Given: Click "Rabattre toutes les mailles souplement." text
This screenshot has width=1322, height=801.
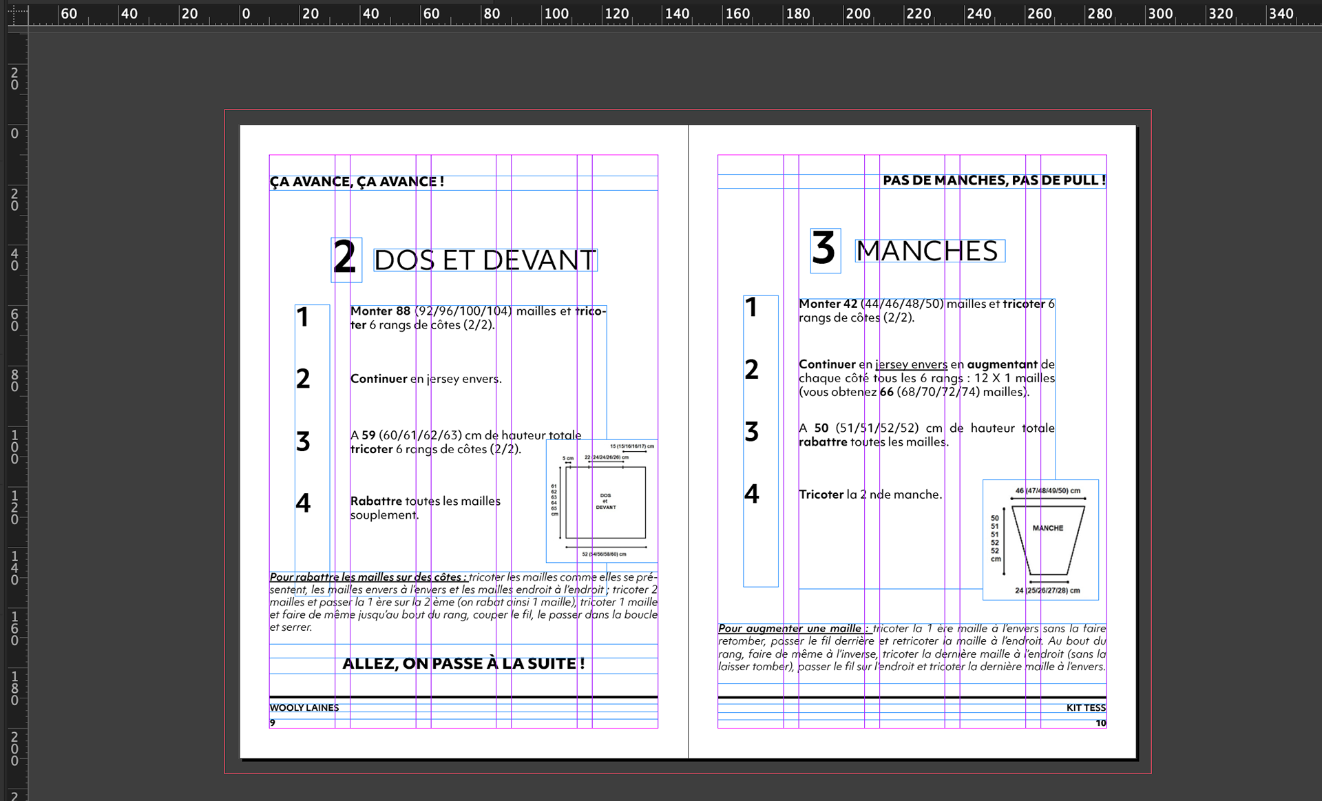Looking at the screenshot, I should pyautogui.click(x=426, y=508).
